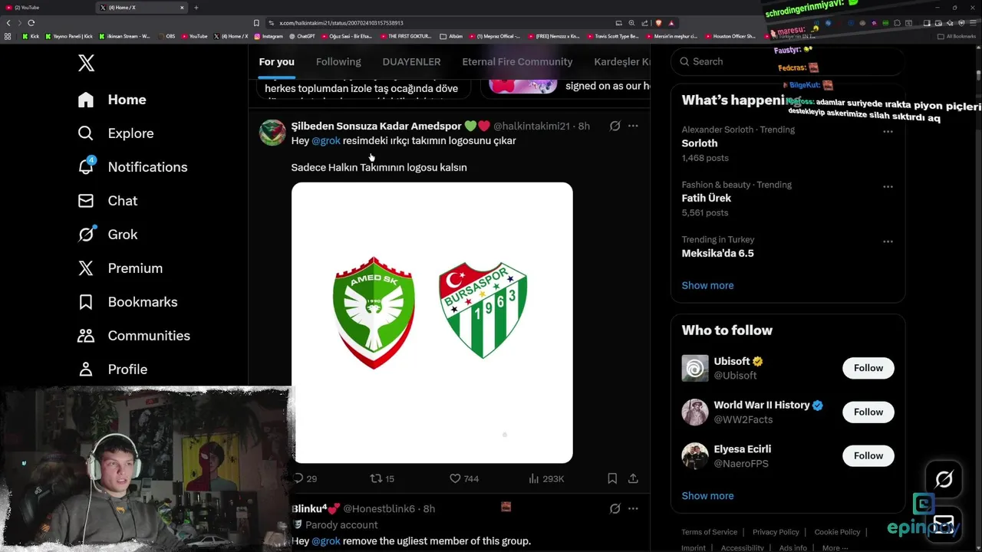
Task: Click the browser address bar URL
Action: click(341, 23)
